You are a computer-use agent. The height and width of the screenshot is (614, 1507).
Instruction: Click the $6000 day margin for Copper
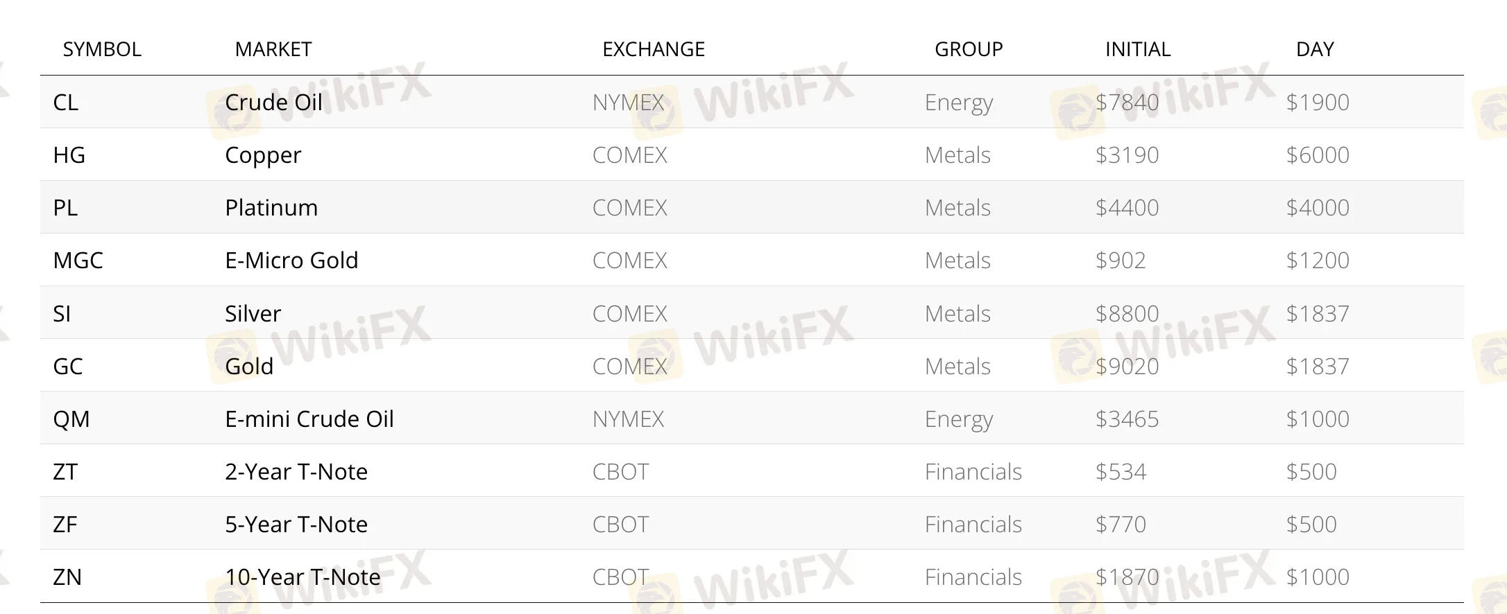1318,155
